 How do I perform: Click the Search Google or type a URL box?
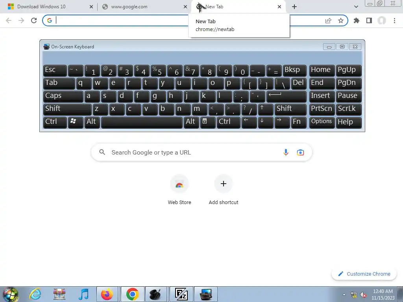click(x=201, y=152)
